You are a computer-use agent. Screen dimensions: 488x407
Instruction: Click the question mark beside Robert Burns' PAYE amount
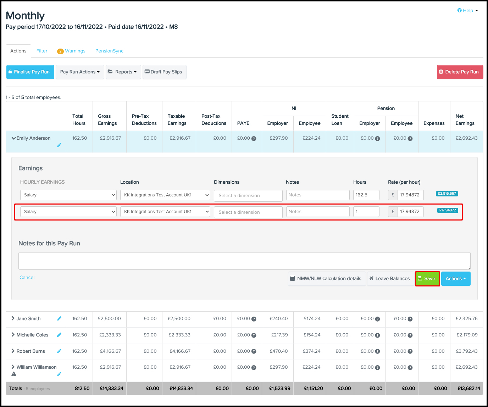pos(253,351)
